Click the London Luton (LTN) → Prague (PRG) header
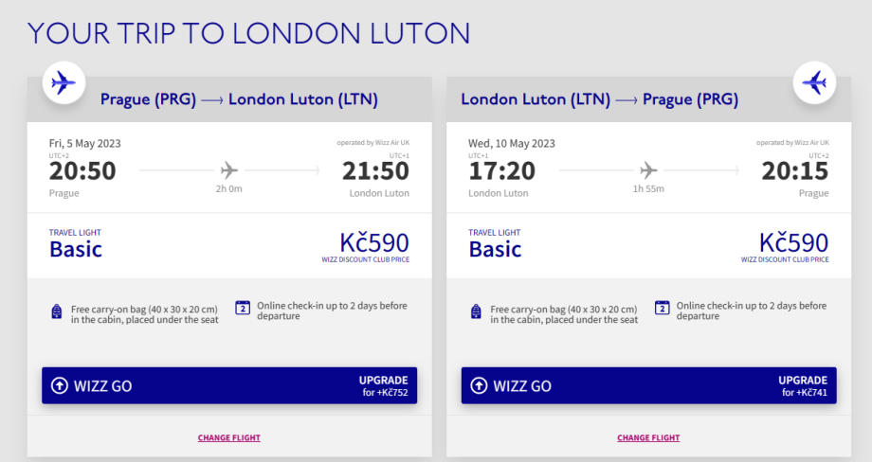872x462 pixels. [x=599, y=99]
